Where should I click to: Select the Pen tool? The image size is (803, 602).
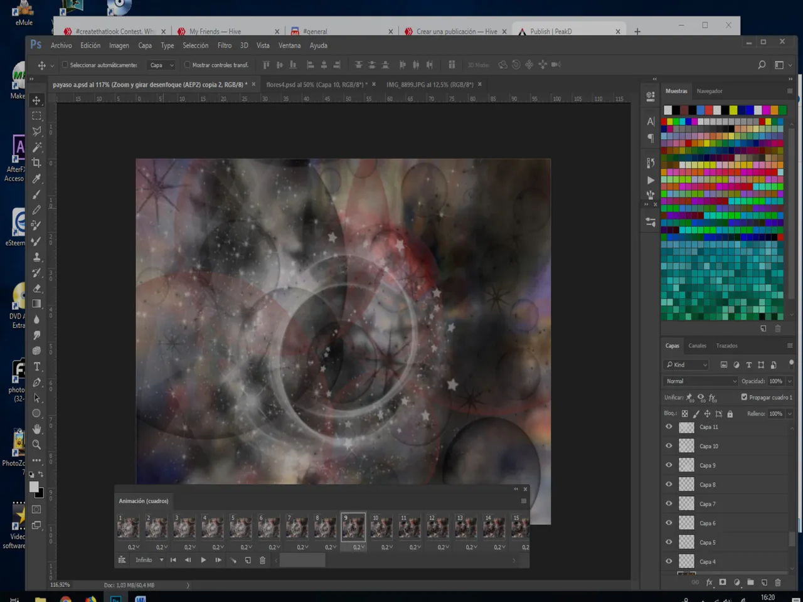36,383
